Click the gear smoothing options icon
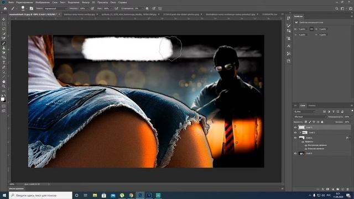The height and width of the screenshot is (199, 354). [147, 8]
